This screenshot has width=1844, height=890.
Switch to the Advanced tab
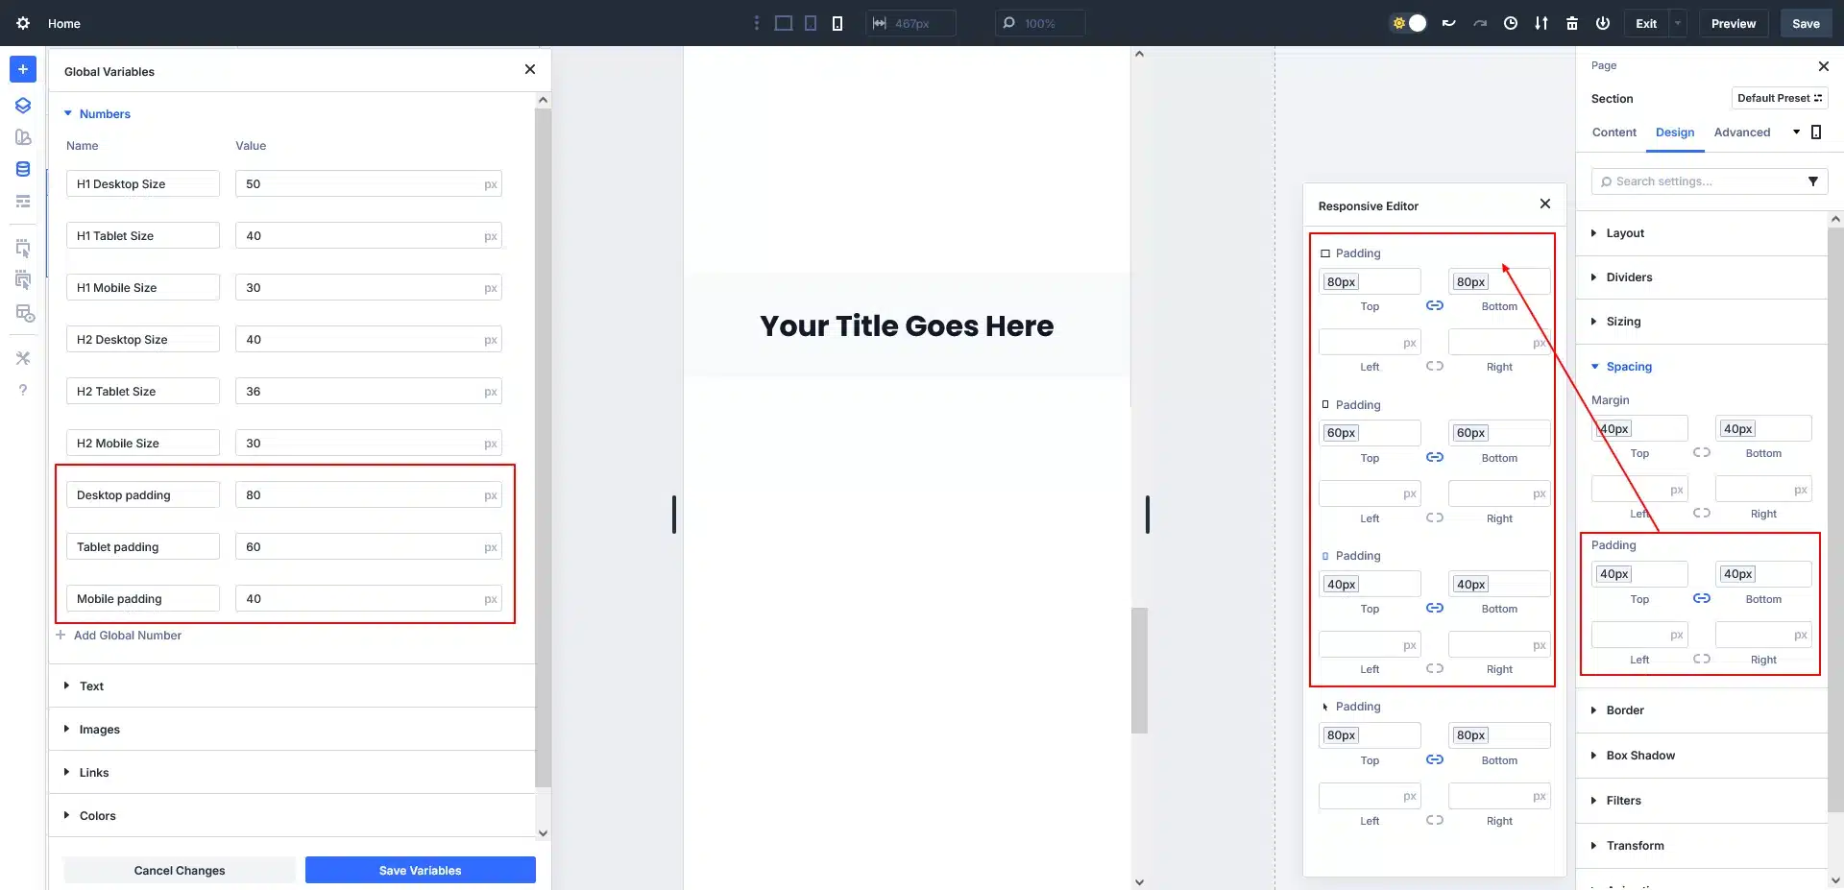1741,132
